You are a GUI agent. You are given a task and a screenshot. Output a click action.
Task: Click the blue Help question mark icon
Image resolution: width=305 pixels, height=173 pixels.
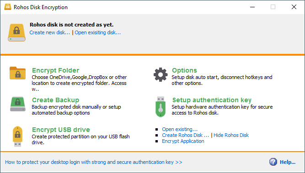coord(273,162)
